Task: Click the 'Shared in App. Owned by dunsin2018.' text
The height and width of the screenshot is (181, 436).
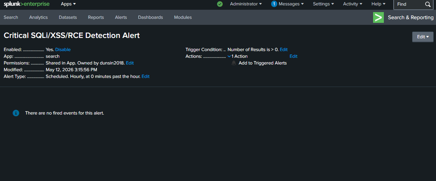Action: pyautogui.click(x=85, y=63)
